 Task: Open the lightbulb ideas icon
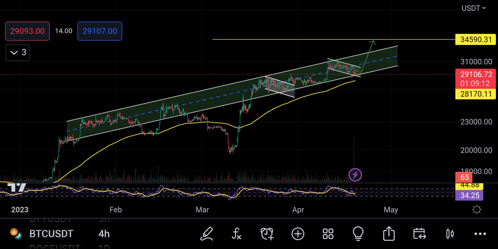pos(358,234)
